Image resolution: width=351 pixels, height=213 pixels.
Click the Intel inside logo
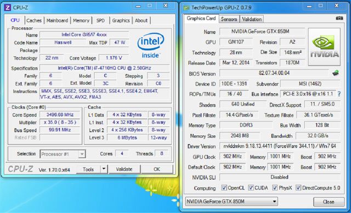[150, 45]
